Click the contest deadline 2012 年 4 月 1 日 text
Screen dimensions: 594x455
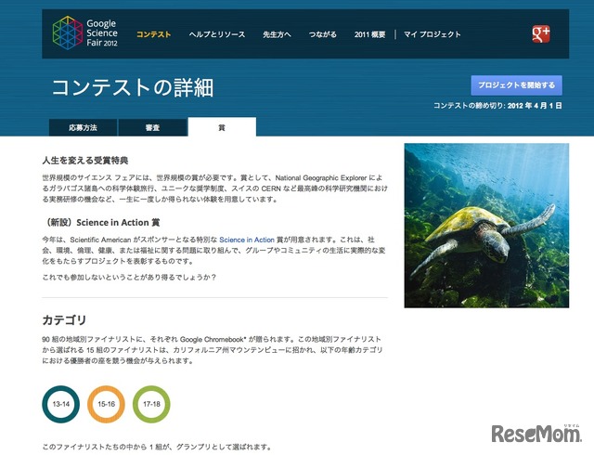tap(535, 106)
